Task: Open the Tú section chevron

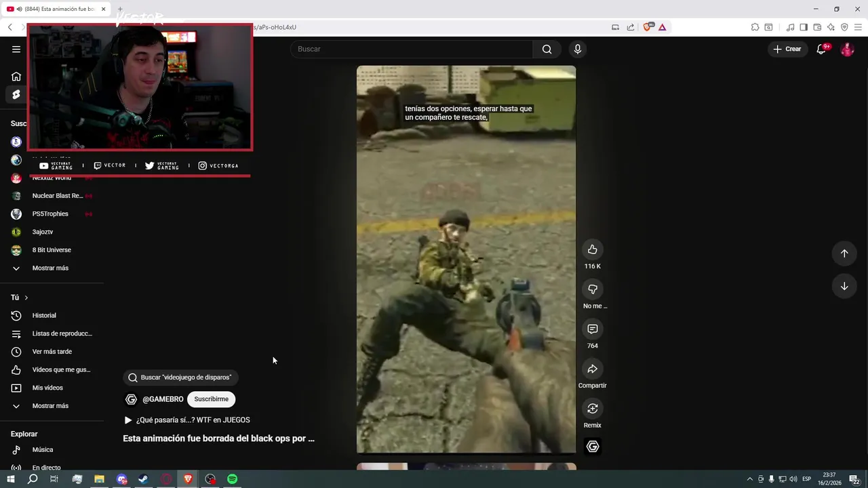Action: (26, 298)
